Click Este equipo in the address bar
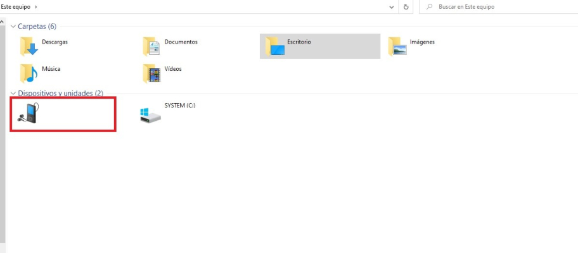Viewport: 578px width, 253px height. click(15, 7)
